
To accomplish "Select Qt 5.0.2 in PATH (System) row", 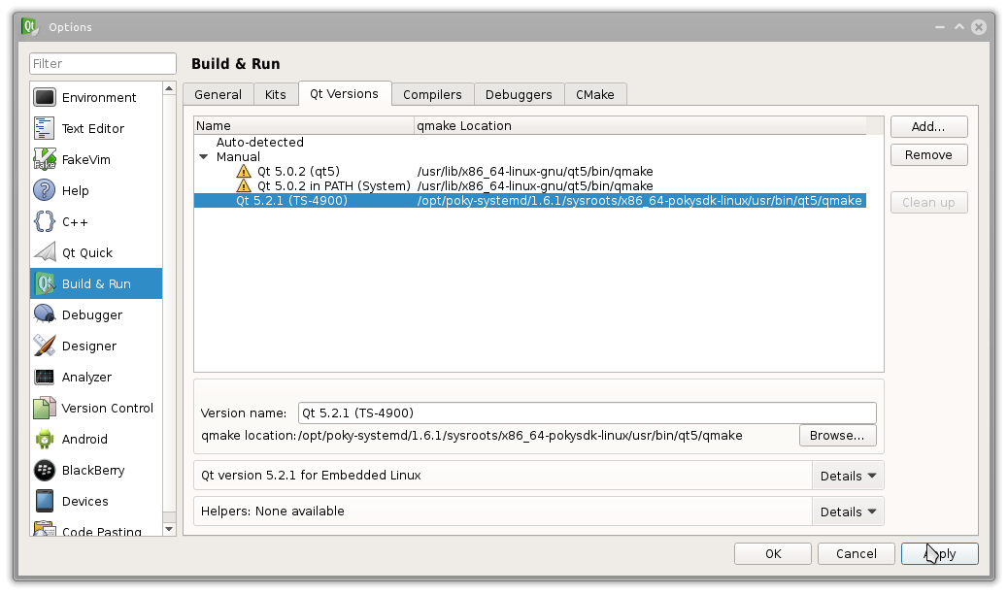I will pos(529,185).
